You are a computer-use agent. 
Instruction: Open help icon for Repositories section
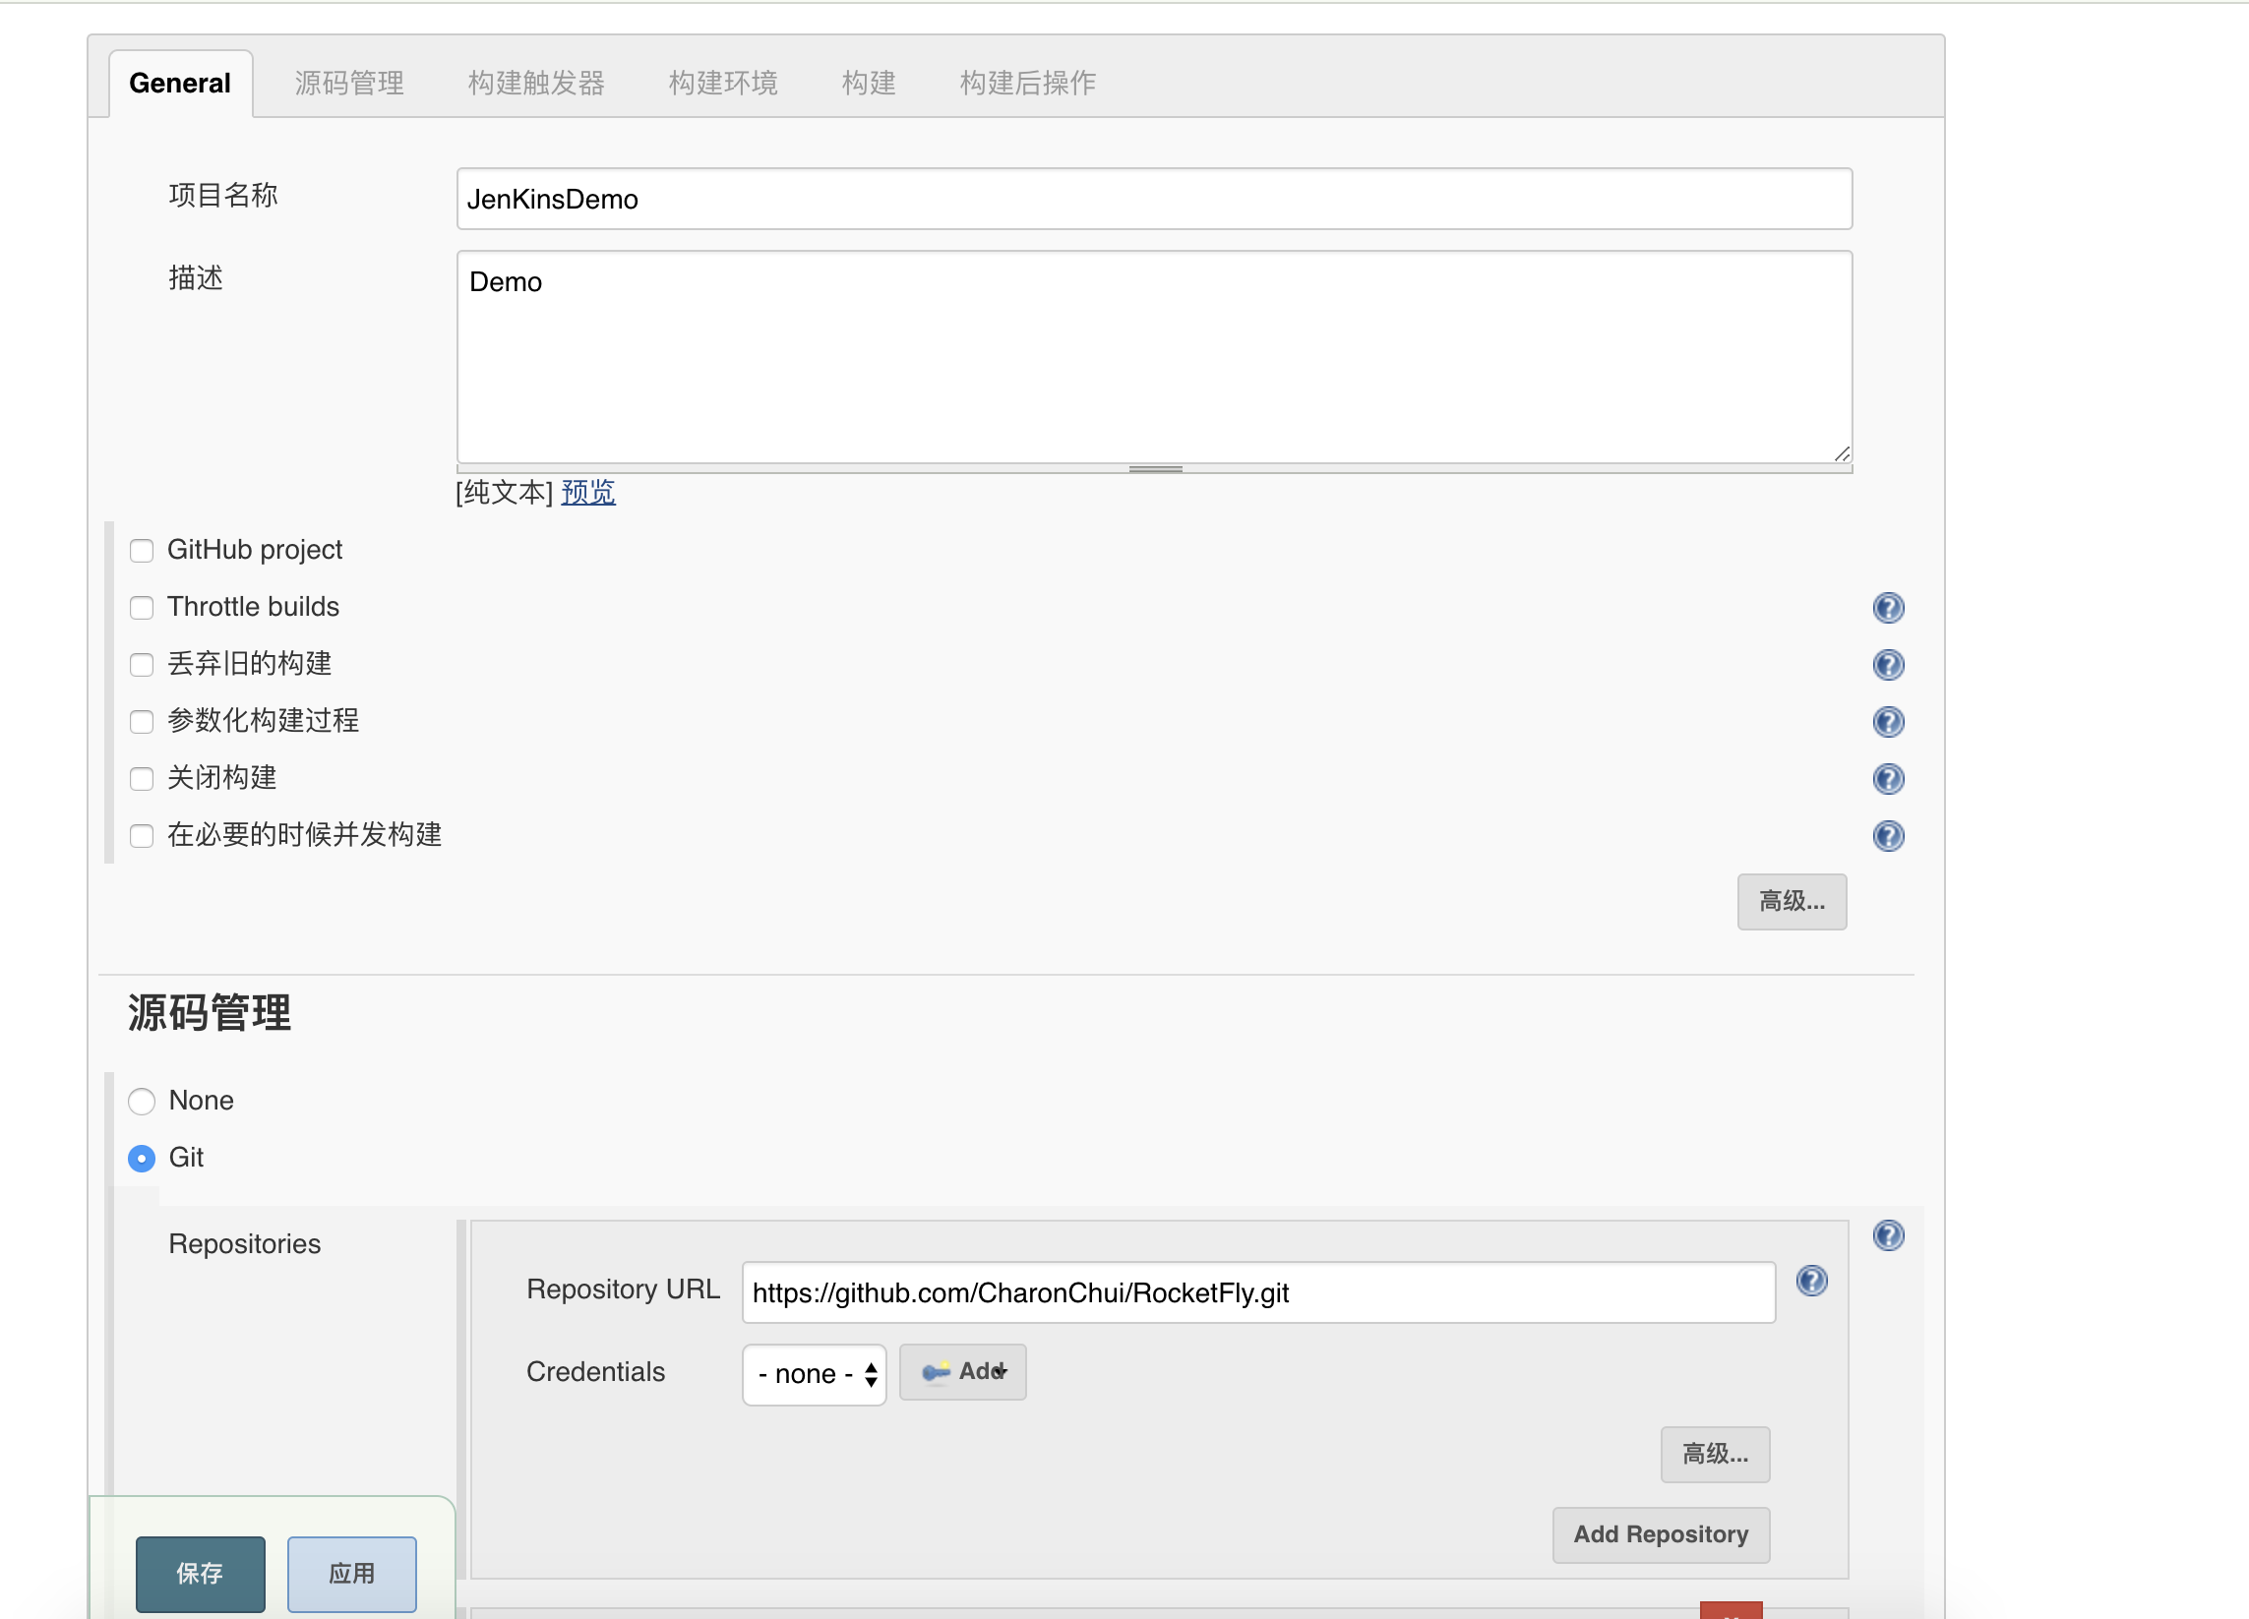click(1887, 1234)
